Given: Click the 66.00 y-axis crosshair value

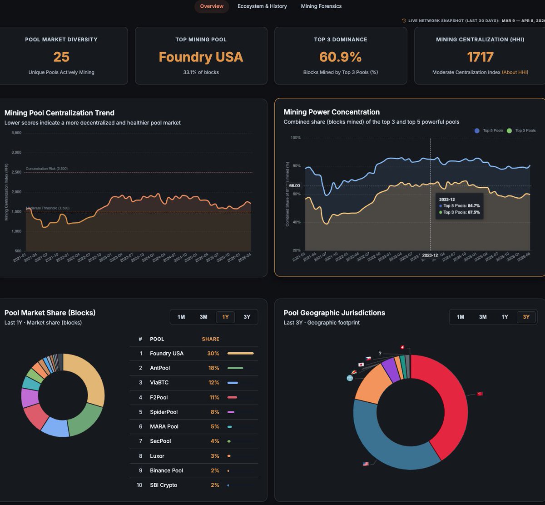Looking at the screenshot, I should click(x=294, y=186).
